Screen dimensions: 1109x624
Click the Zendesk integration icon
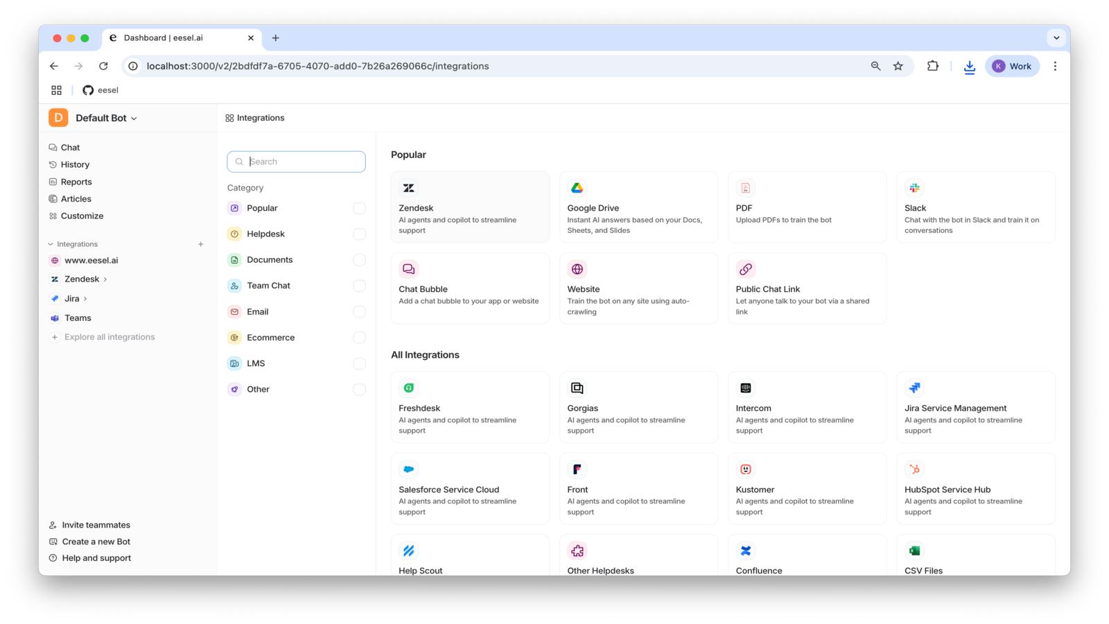[x=408, y=187]
